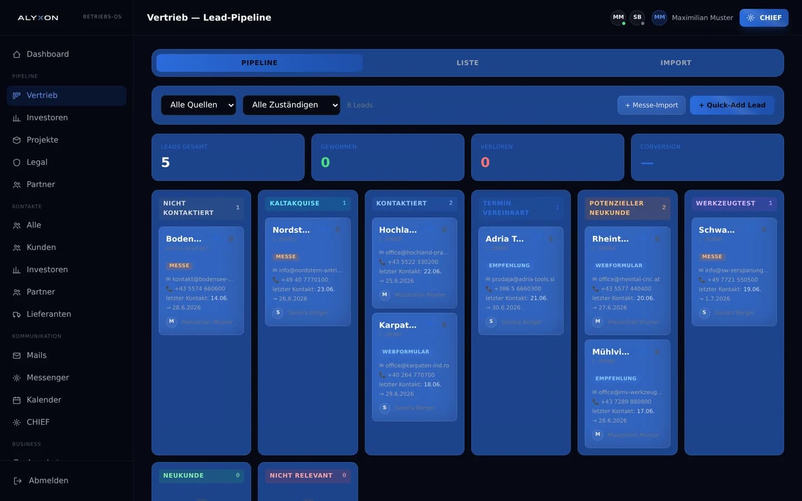Screen dimensions: 802x501
Task: Click Abmelden to log out
Action: pos(66,481)
